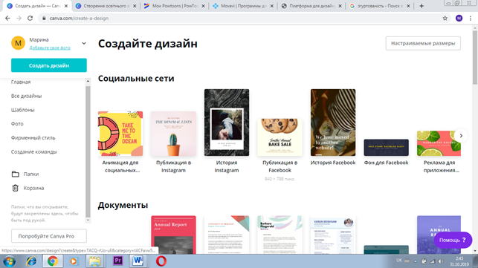Open the Varun Krishnan resume template
Image resolution: width=478 pixels, height=268 pixels.
click(333, 235)
